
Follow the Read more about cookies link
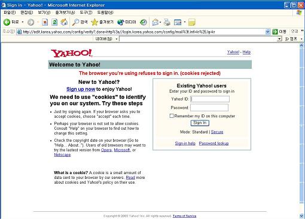tap(130, 177)
